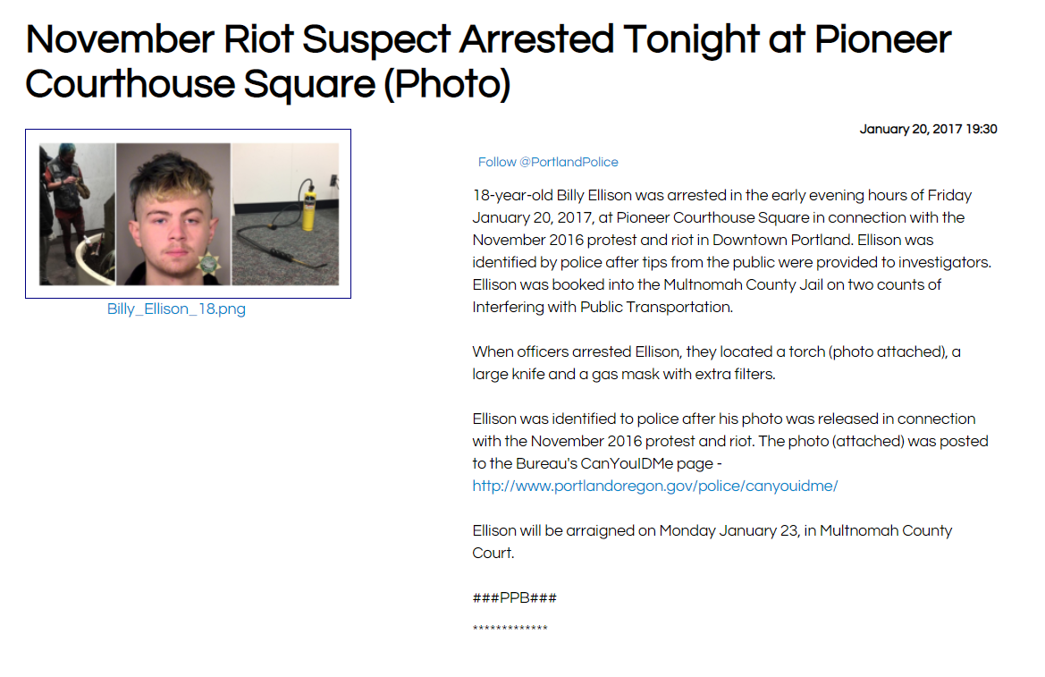Viewport: 1045px width, 677px height.
Task: Click the Follow @PortlandPolice link
Action: point(548,162)
